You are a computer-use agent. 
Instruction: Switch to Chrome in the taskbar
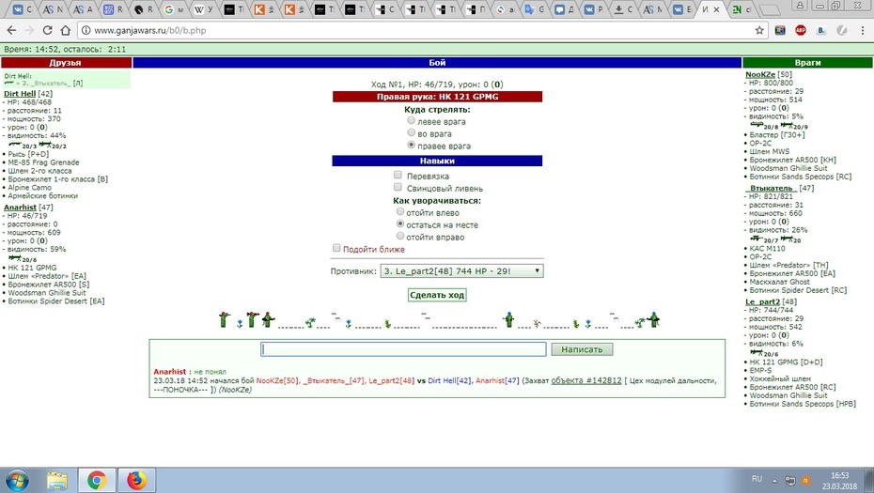point(97,480)
